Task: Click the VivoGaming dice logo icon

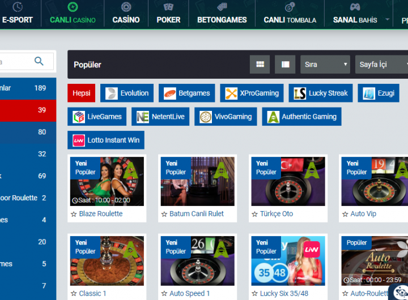Action: (x=206, y=117)
